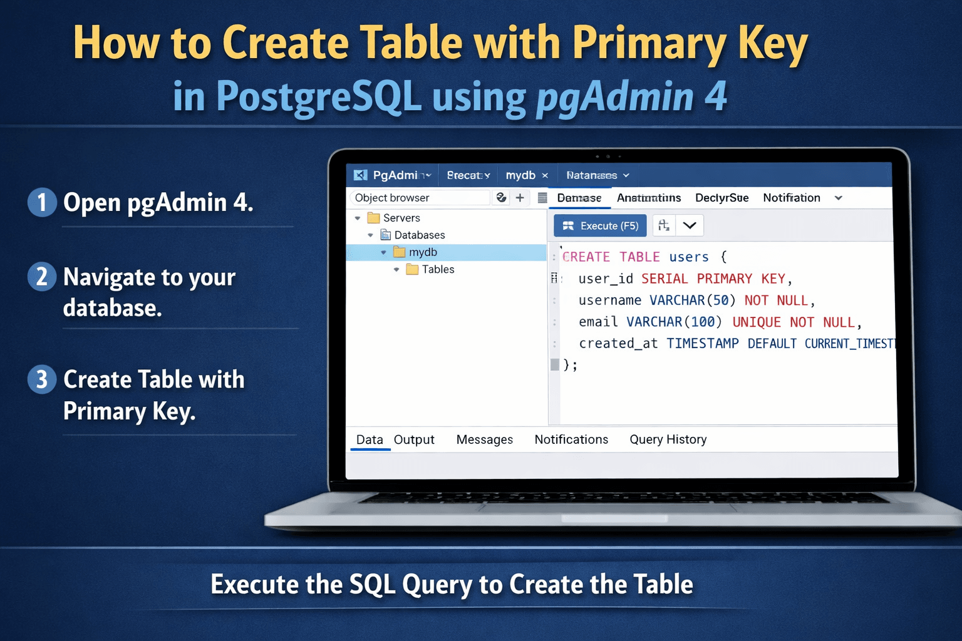The height and width of the screenshot is (641, 962).
Task: Click the pgAdmin logo icon in the title bar
Action: (x=361, y=175)
